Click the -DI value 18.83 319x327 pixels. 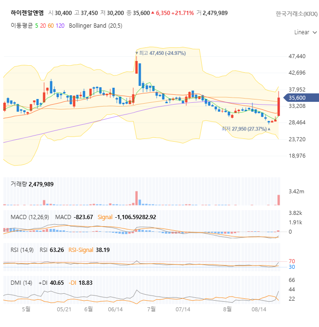[x=85, y=283]
